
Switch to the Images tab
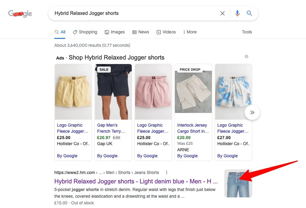(115, 32)
